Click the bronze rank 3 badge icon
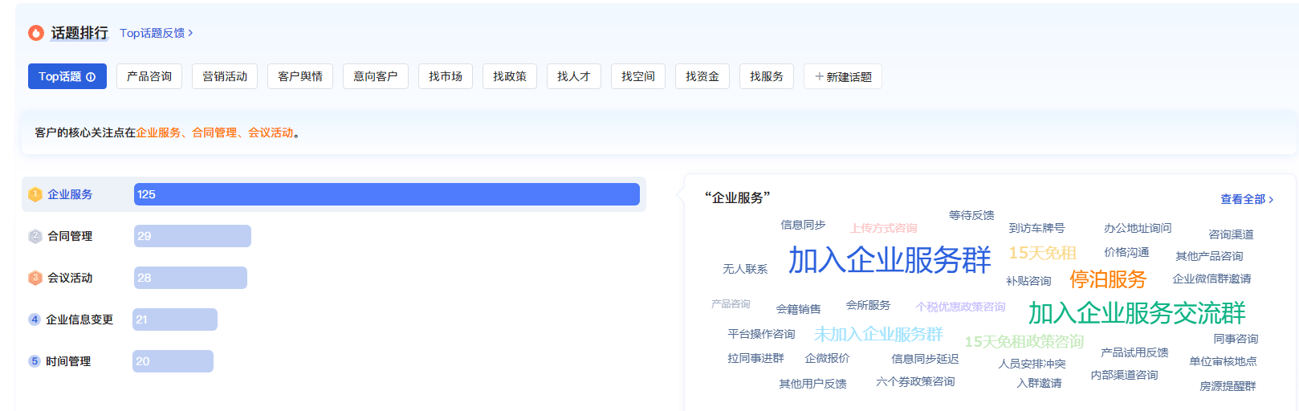 (35, 278)
